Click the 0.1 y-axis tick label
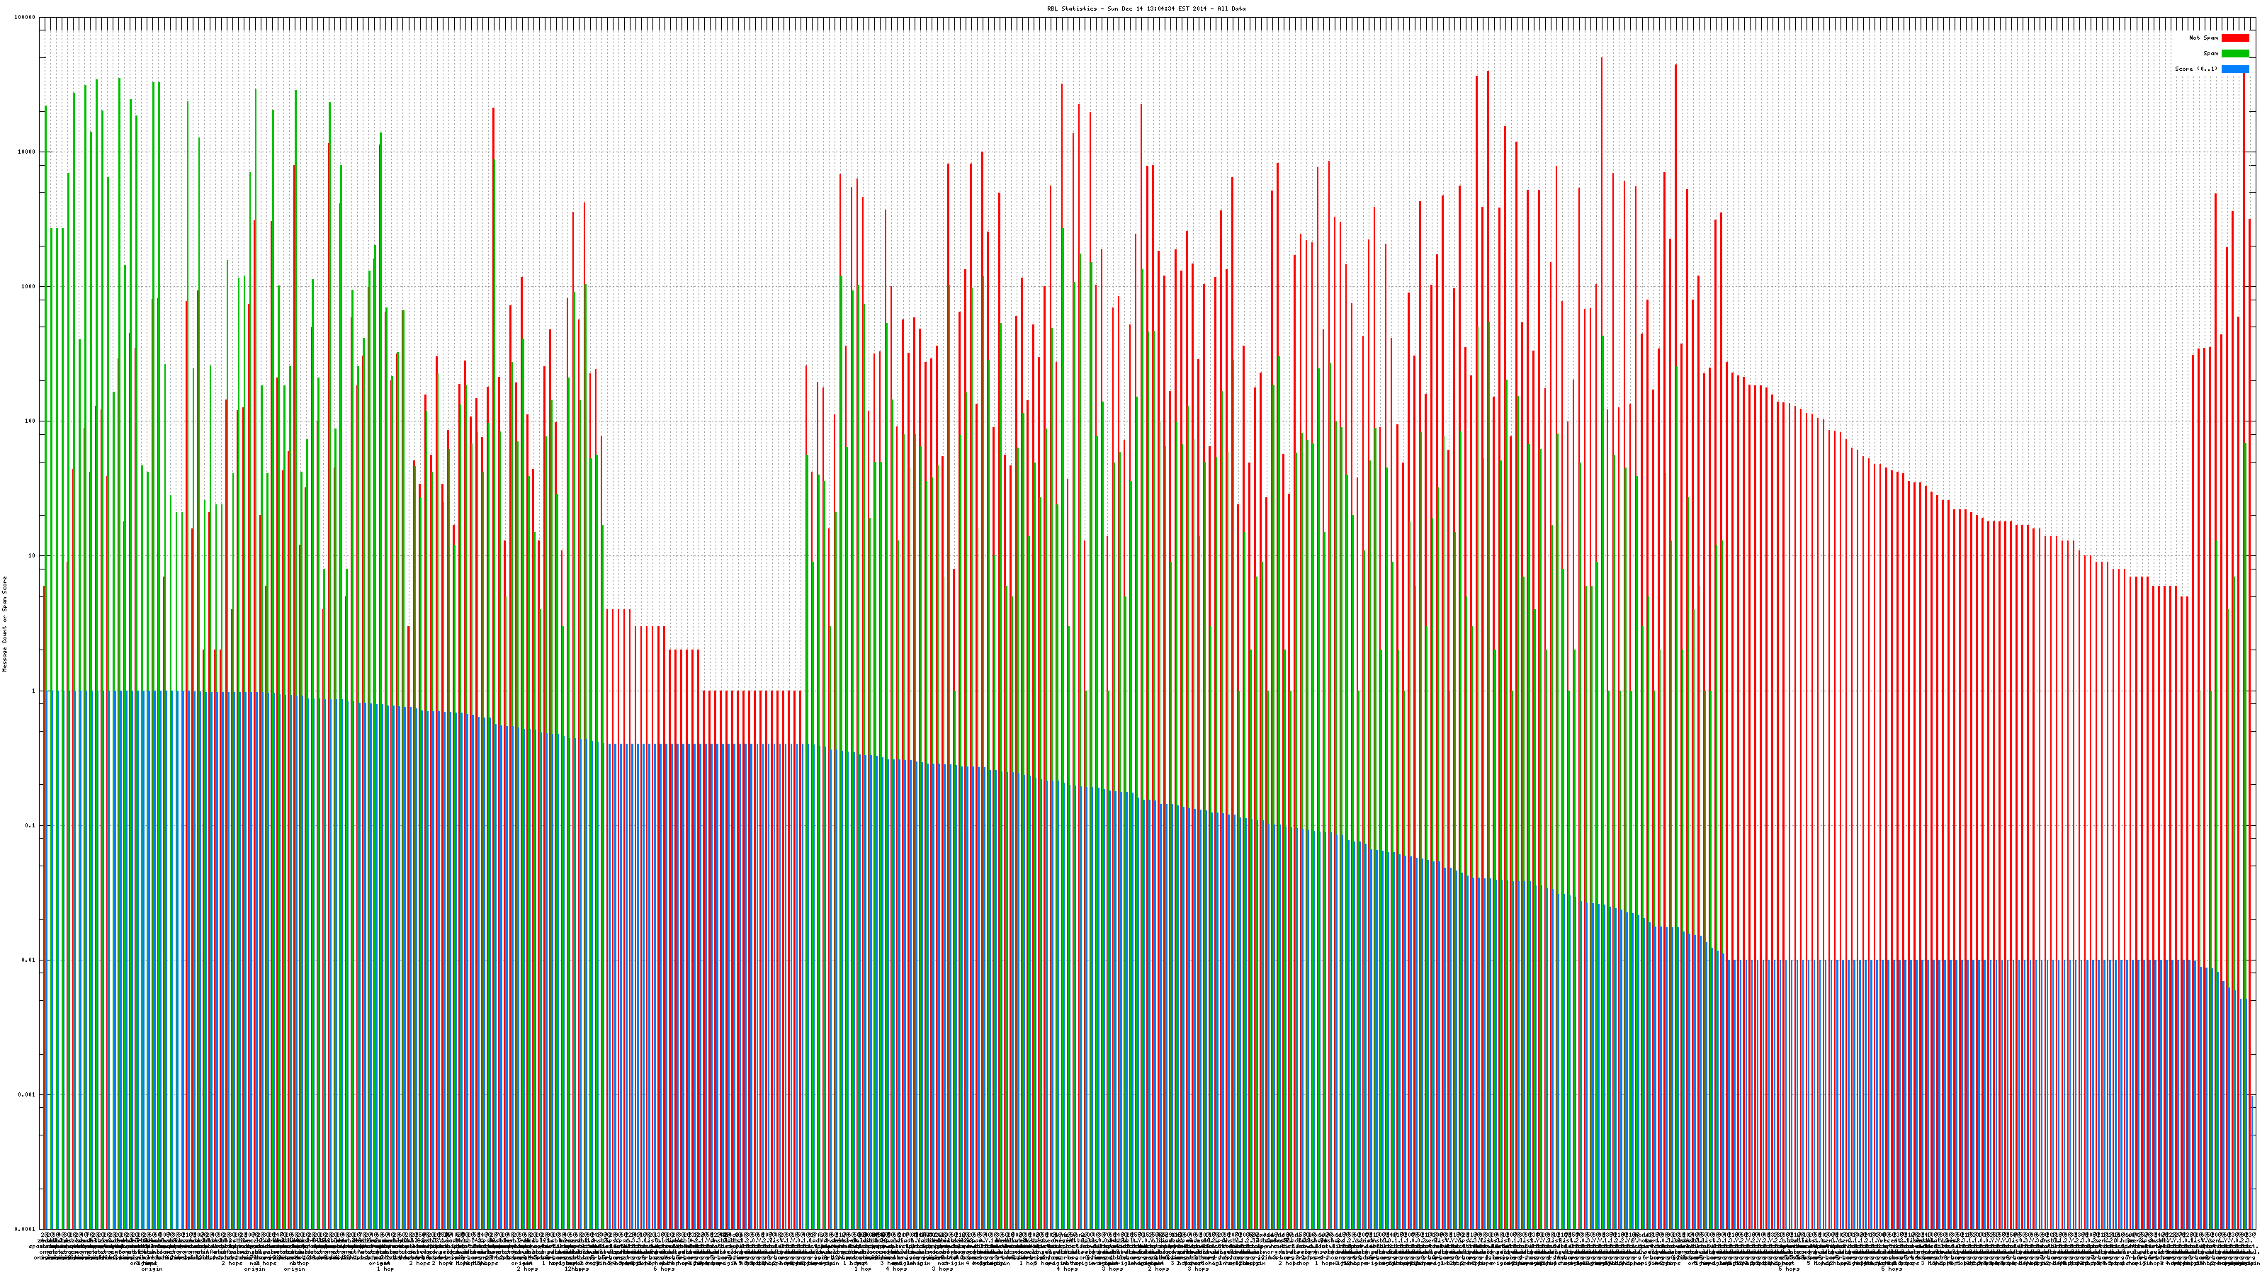This screenshot has height=1275, width=2267. coord(30,825)
